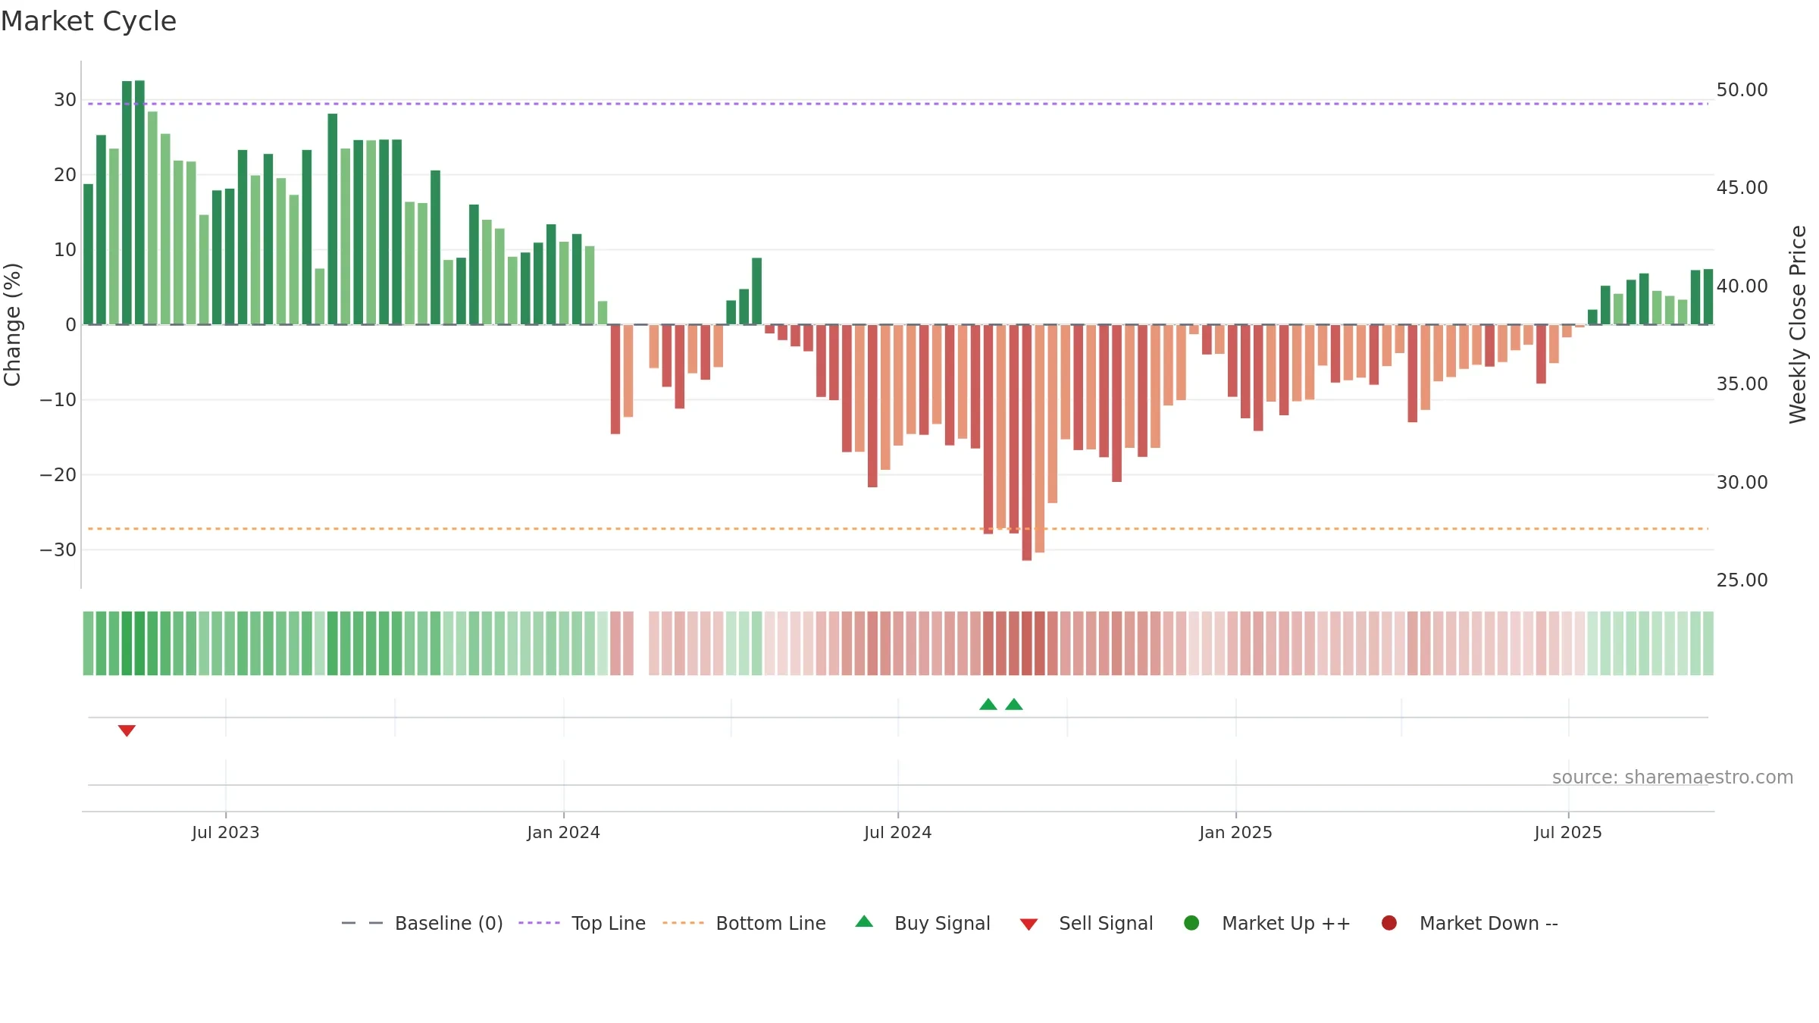The image size is (1819, 1023).
Task: Click the gray dashed Baseline legend sample
Action: [362, 923]
